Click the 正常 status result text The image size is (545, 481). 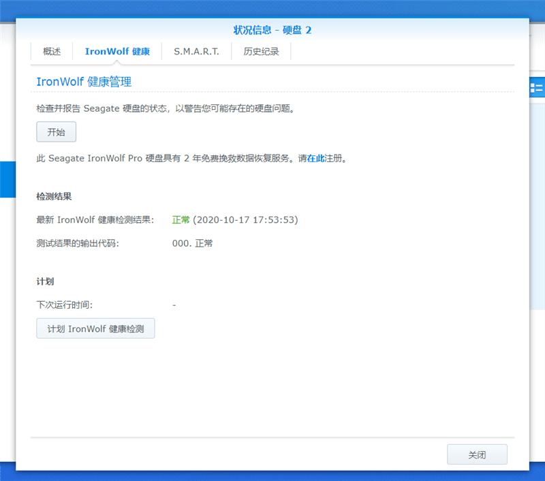tap(181, 220)
